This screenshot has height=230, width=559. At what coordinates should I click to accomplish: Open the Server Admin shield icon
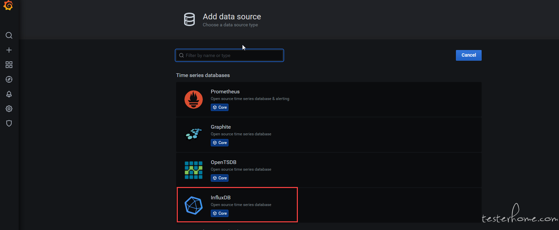point(9,123)
